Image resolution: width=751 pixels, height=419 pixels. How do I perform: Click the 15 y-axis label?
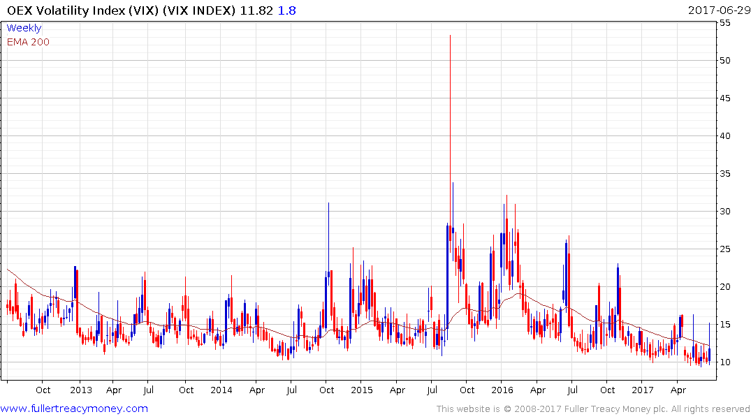pyautogui.click(x=724, y=325)
